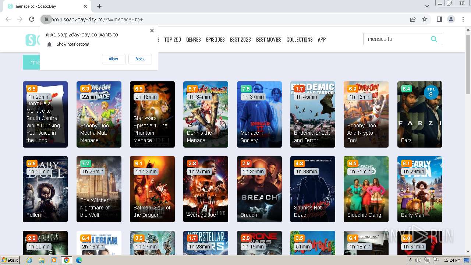Open the Farzi series poster

tap(420, 114)
